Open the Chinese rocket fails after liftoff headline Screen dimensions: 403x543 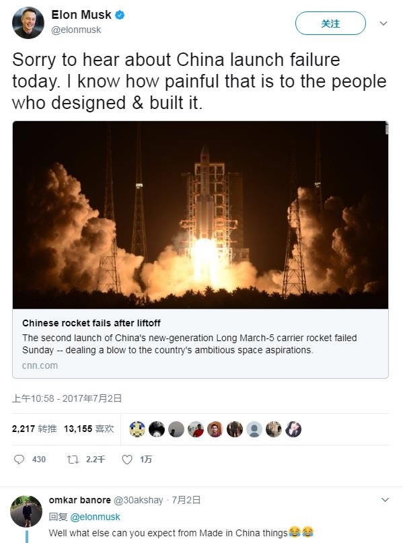pyautogui.click(x=91, y=323)
